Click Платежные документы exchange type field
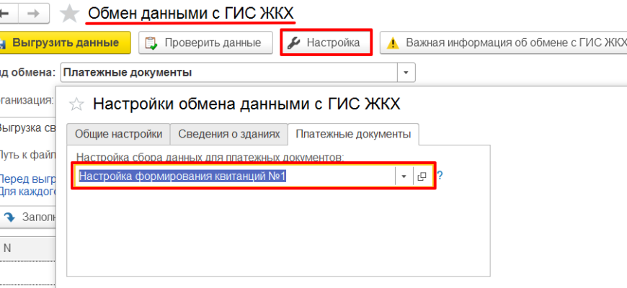 tap(229, 73)
